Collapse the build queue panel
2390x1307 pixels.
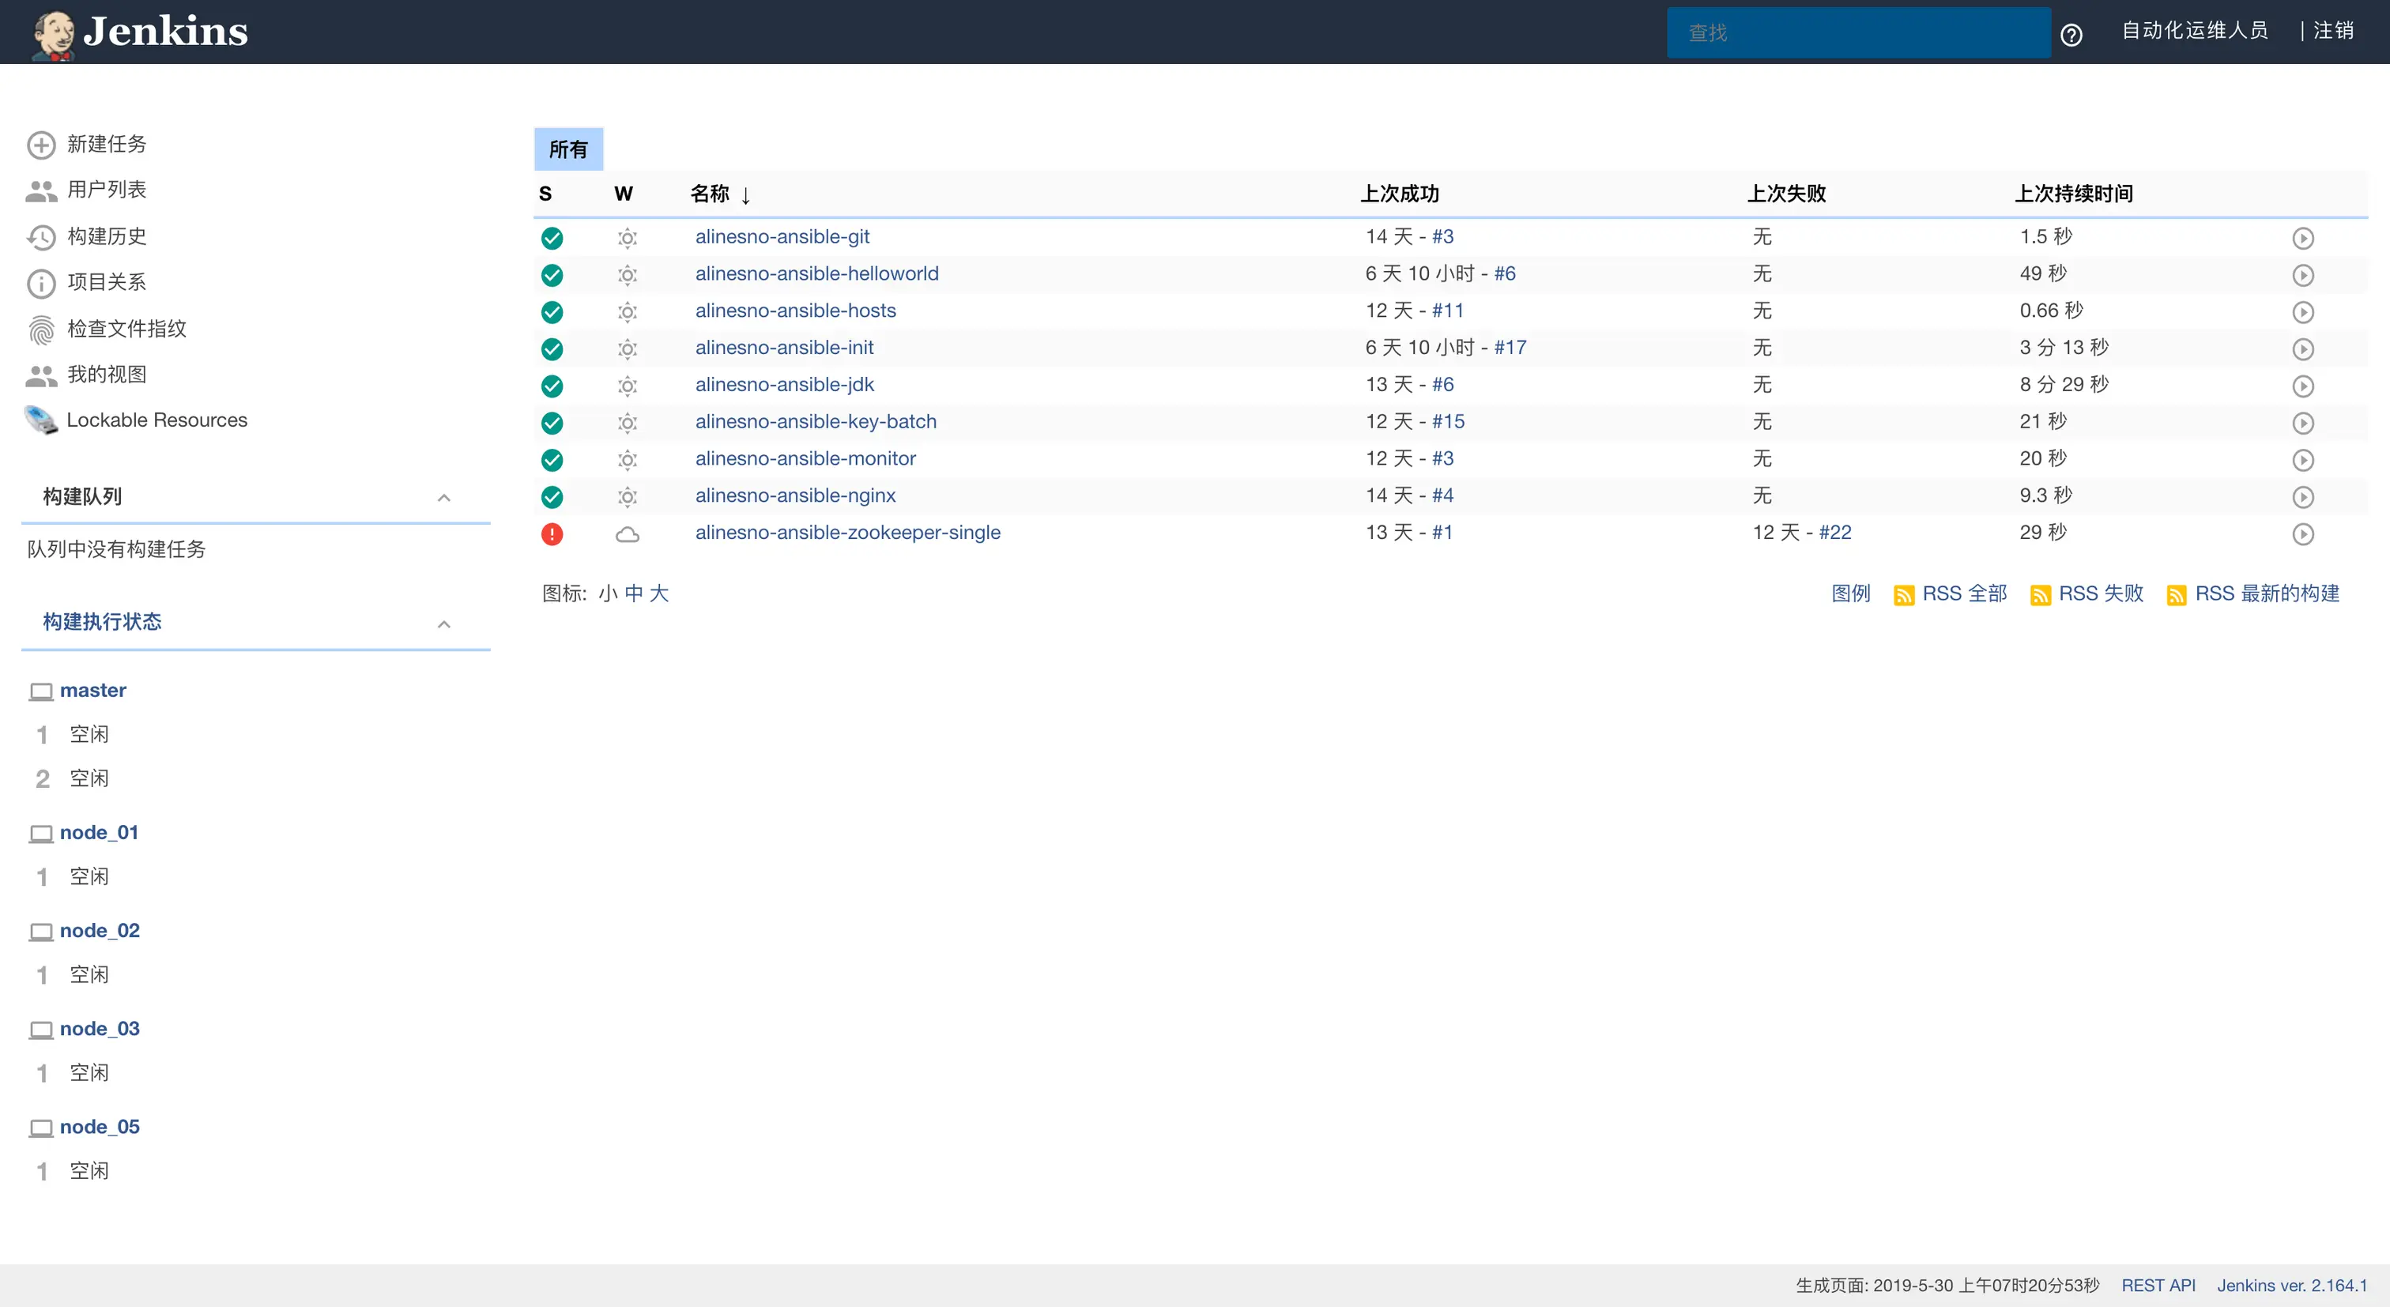coord(443,498)
